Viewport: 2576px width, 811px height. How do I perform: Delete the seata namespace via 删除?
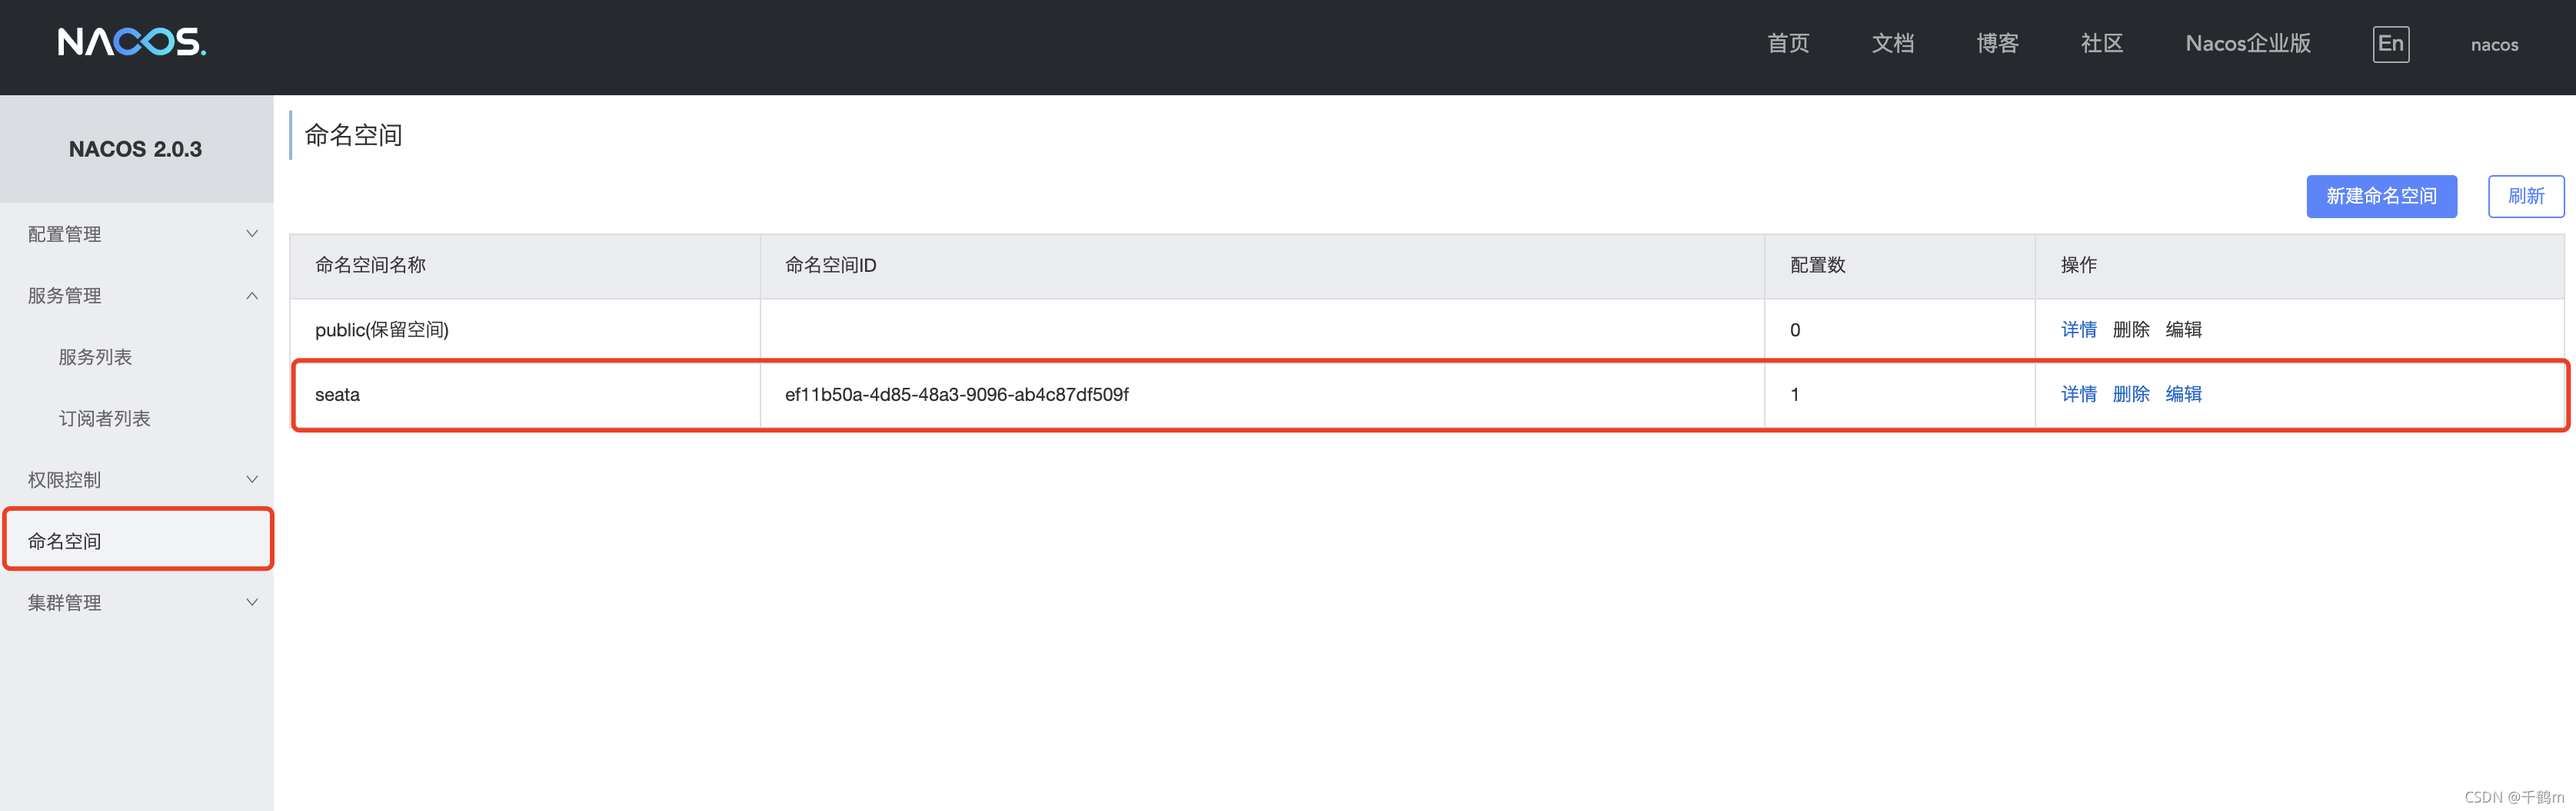(2131, 395)
